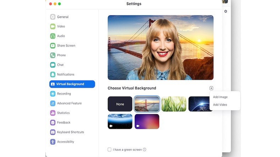Click the Video camera icon in sidebar

[x=53, y=26]
